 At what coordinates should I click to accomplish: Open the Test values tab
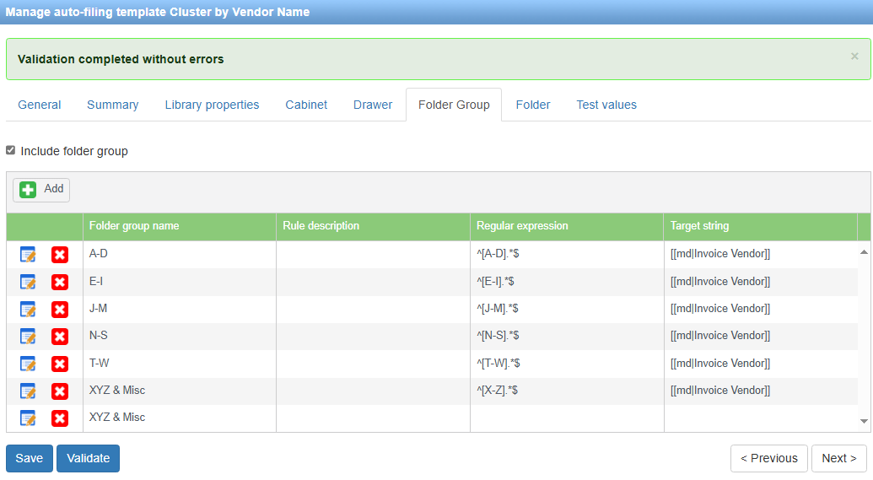(x=606, y=105)
